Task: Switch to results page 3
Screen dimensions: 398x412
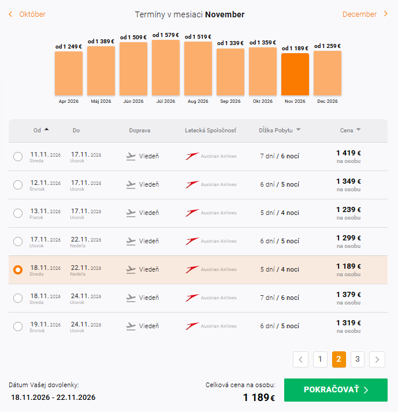Action: click(358, 359)
